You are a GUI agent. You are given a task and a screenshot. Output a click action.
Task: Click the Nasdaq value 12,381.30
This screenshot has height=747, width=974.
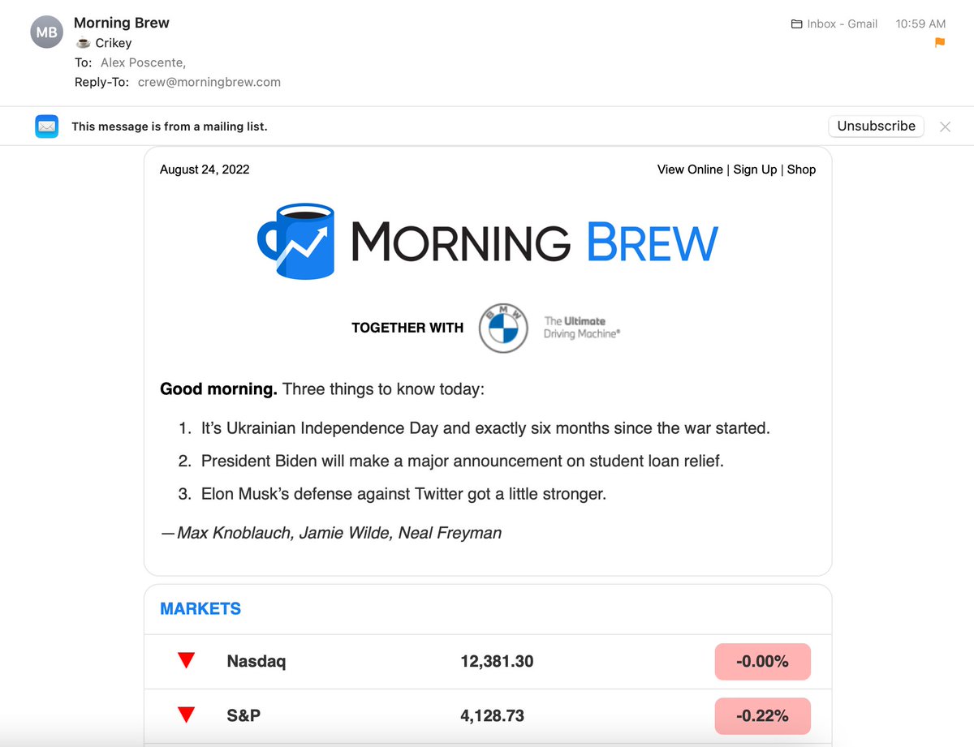(497, 662)
